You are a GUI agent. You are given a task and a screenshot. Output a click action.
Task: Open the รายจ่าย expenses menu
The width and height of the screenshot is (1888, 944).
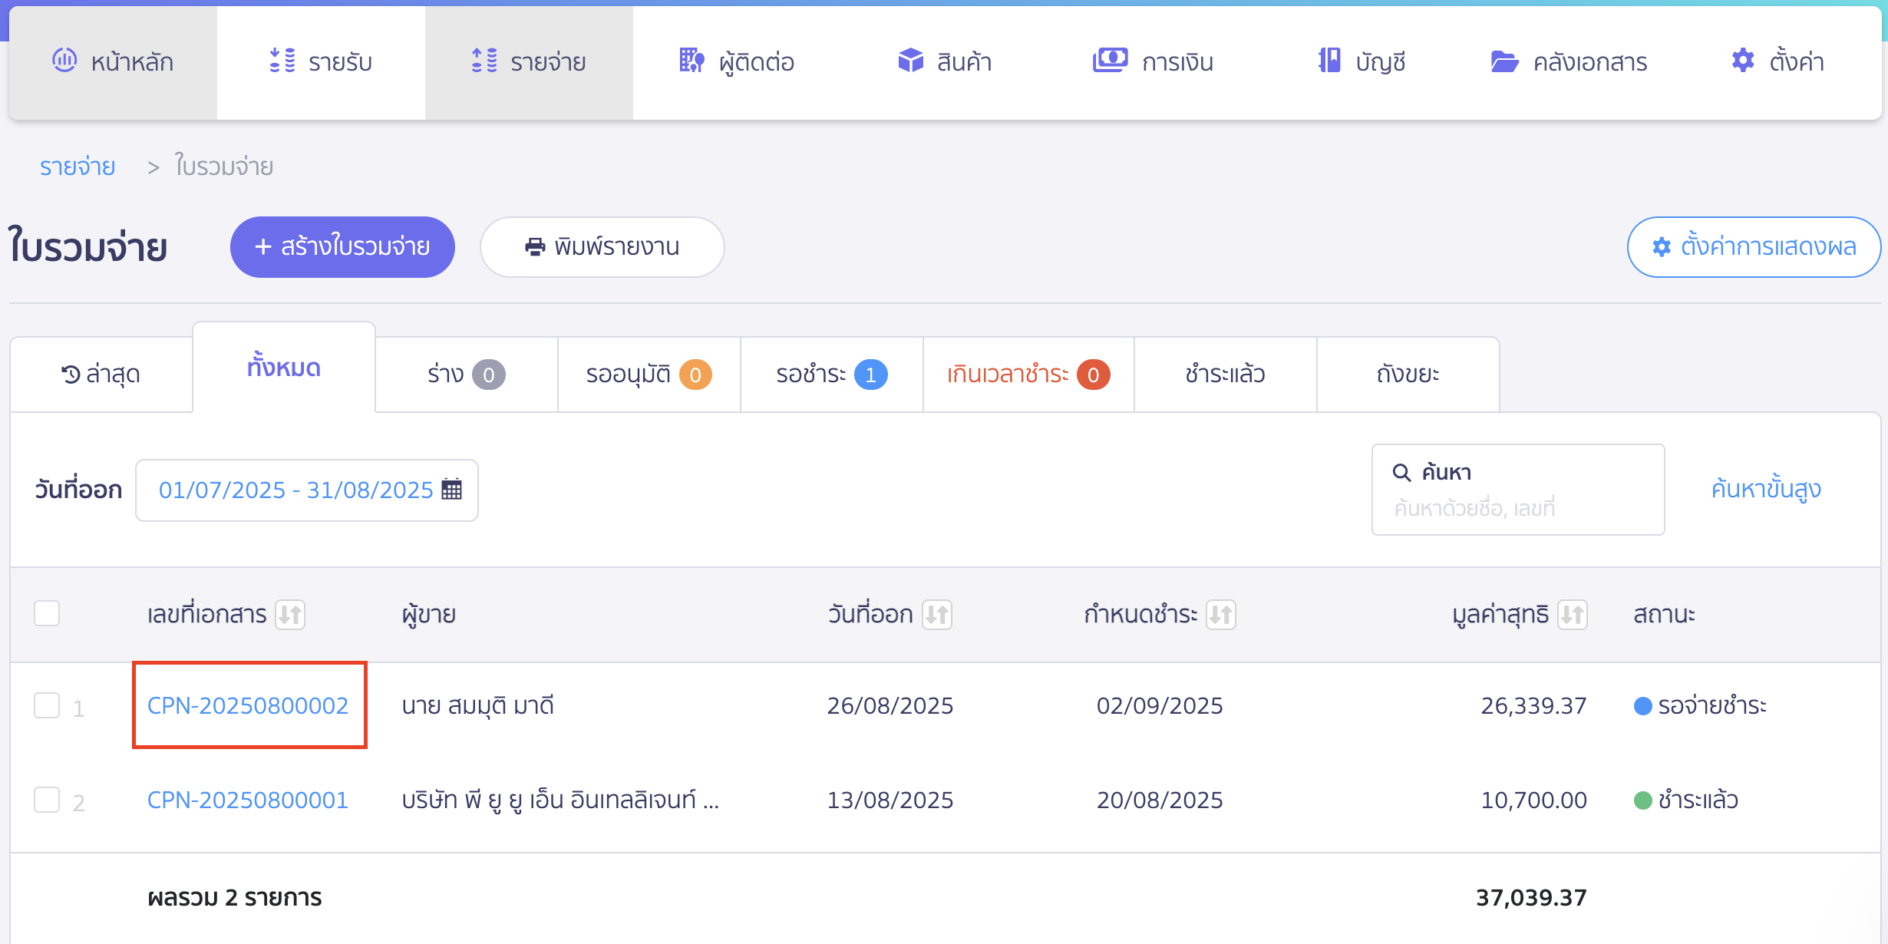(529, 61)
